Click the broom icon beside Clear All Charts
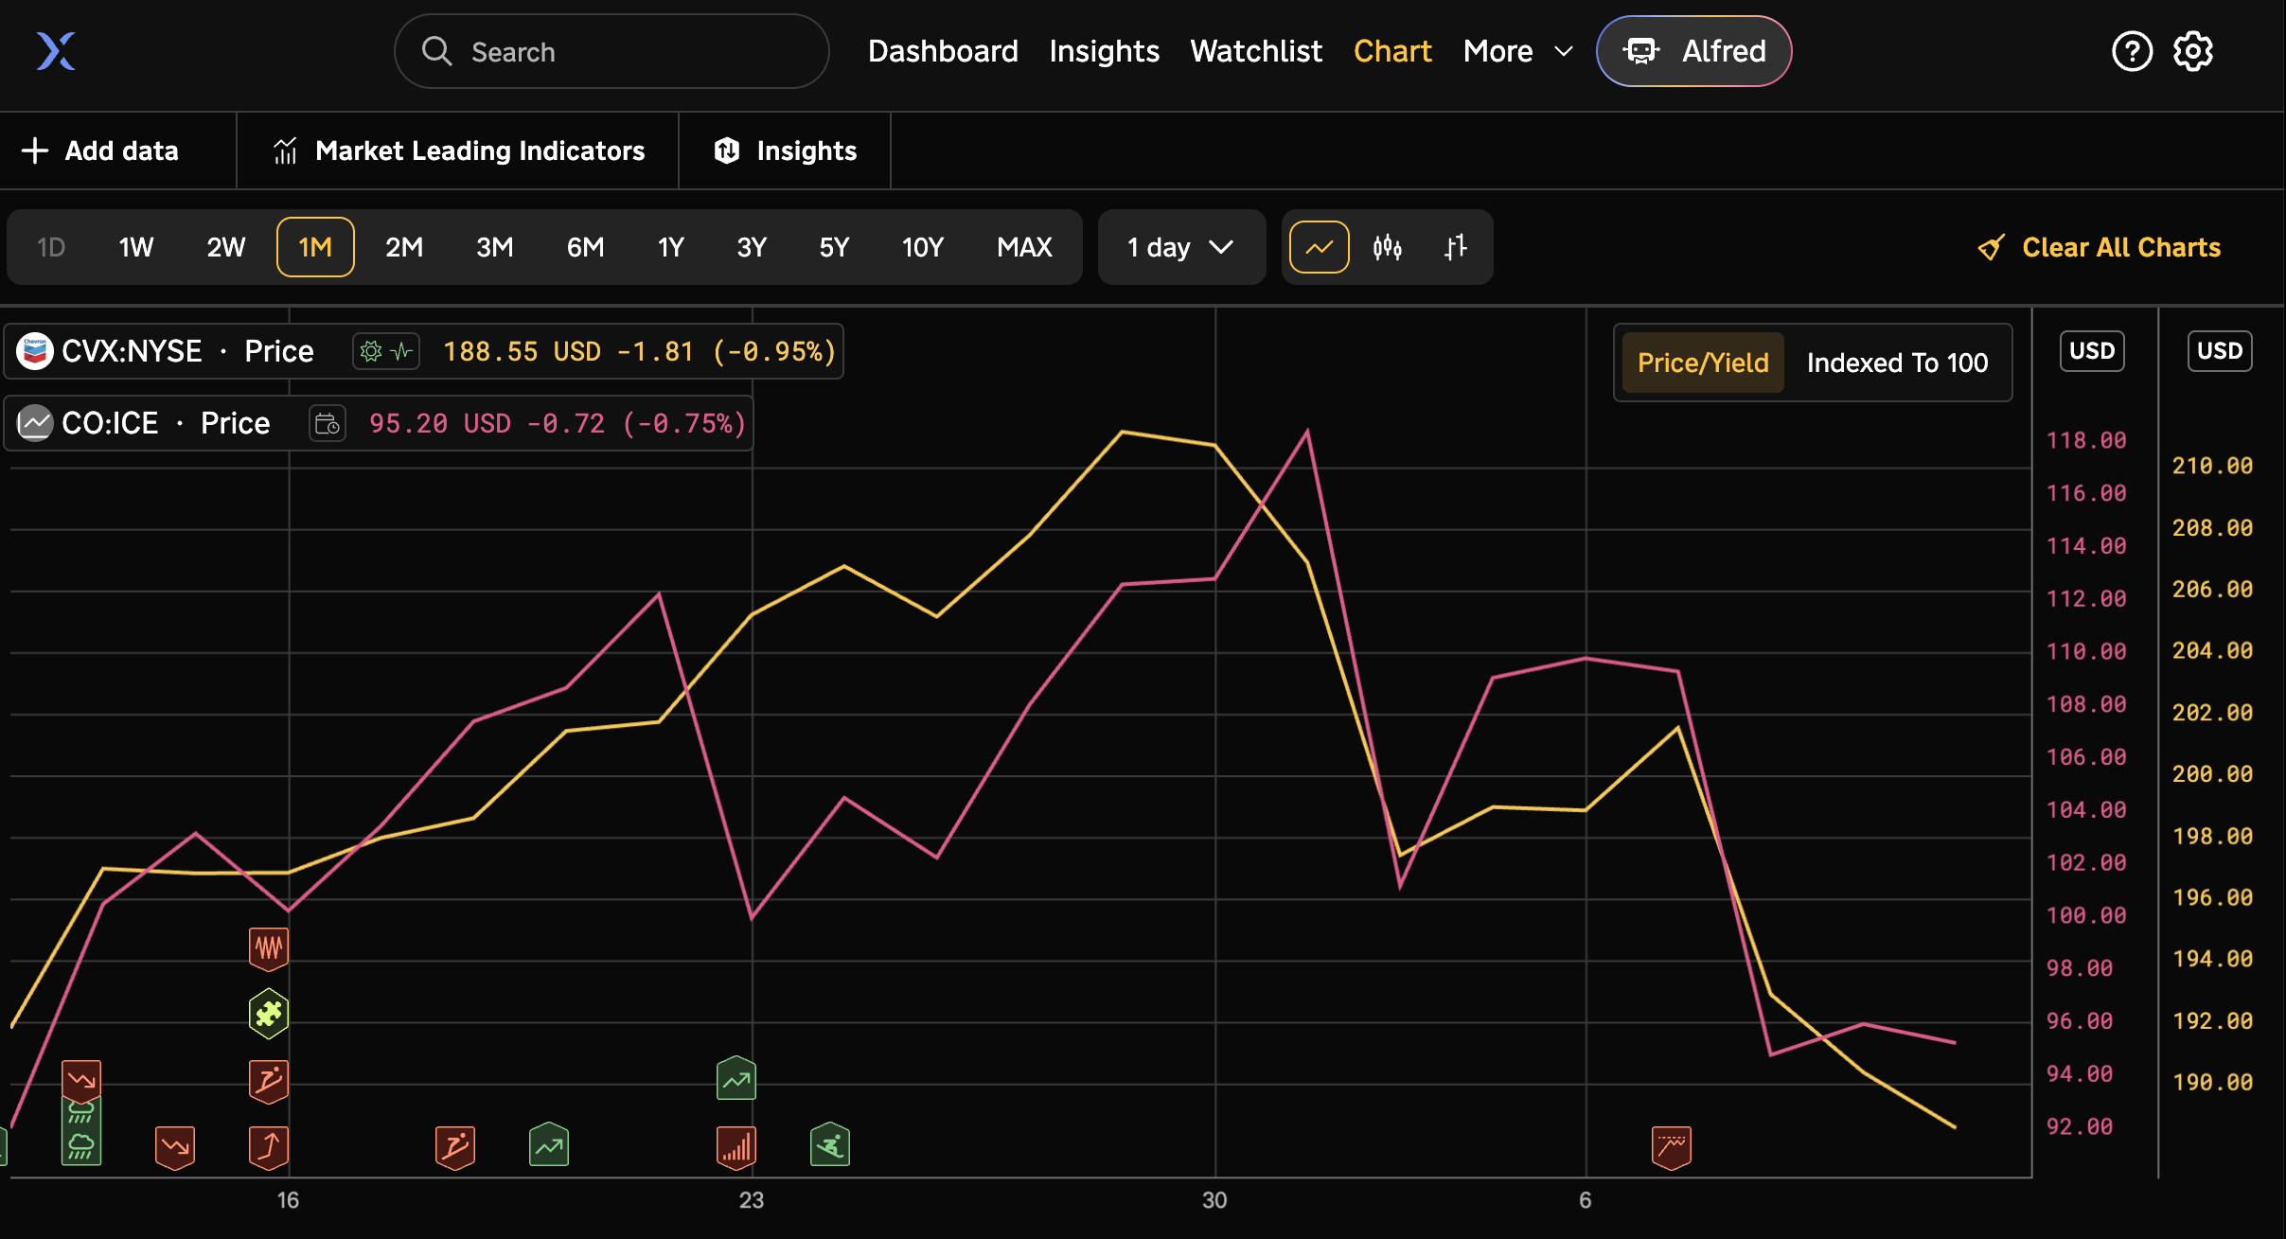Viewport: 2286px width, 1239px height. tap(1992, 248)
